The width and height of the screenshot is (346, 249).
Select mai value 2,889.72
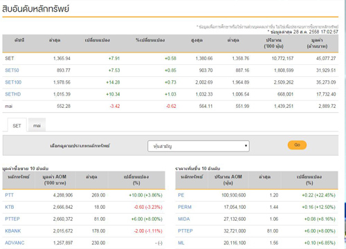327,107
